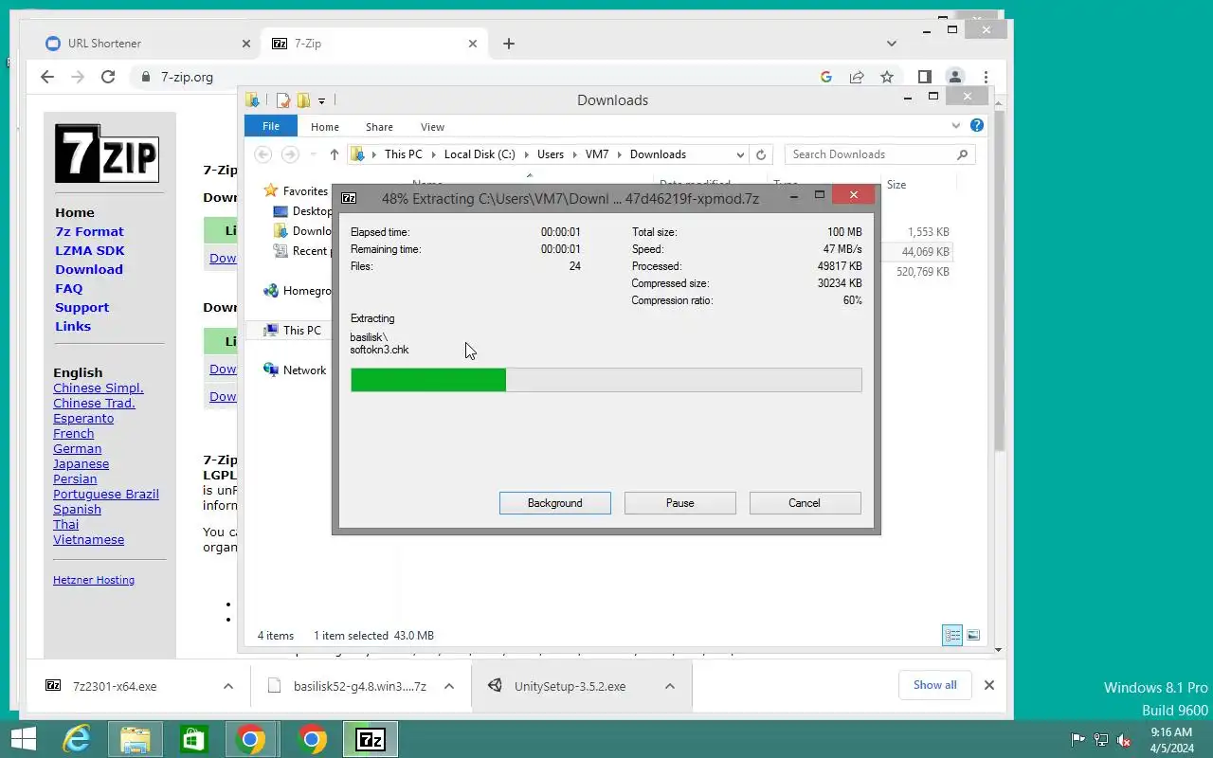Open the Store app on taskbar
Image resolution: width=1213 pixels, height=758 pixels.
tap(194, 740)
